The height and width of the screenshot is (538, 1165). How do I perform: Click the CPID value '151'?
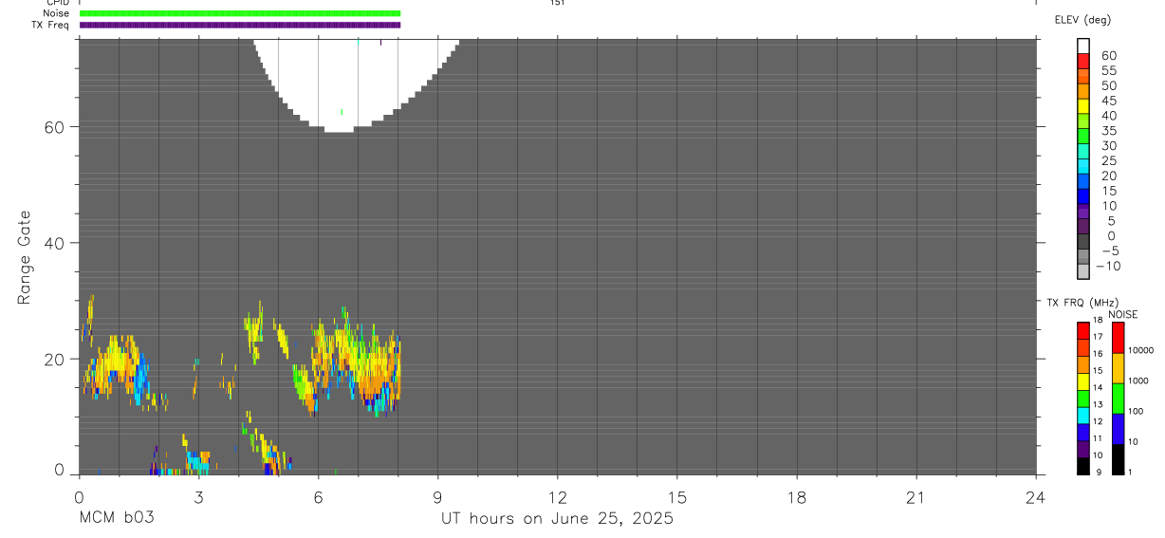[557, 3]
